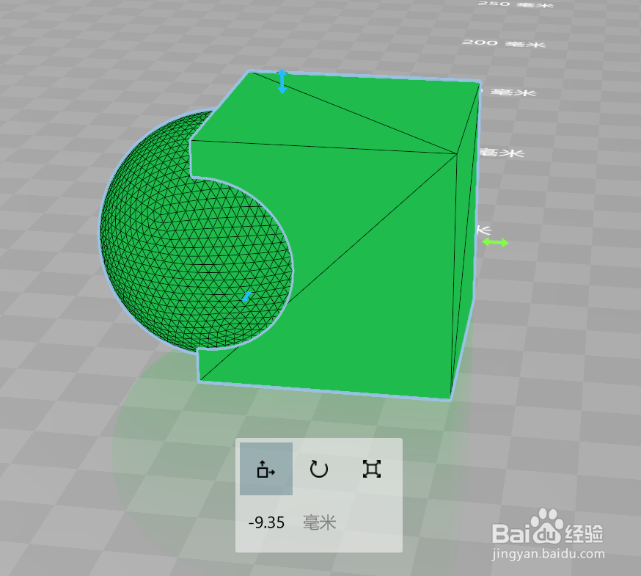Select the move tool icon
Viewport: 641px width, 576px height.
[x=265, y=469]
